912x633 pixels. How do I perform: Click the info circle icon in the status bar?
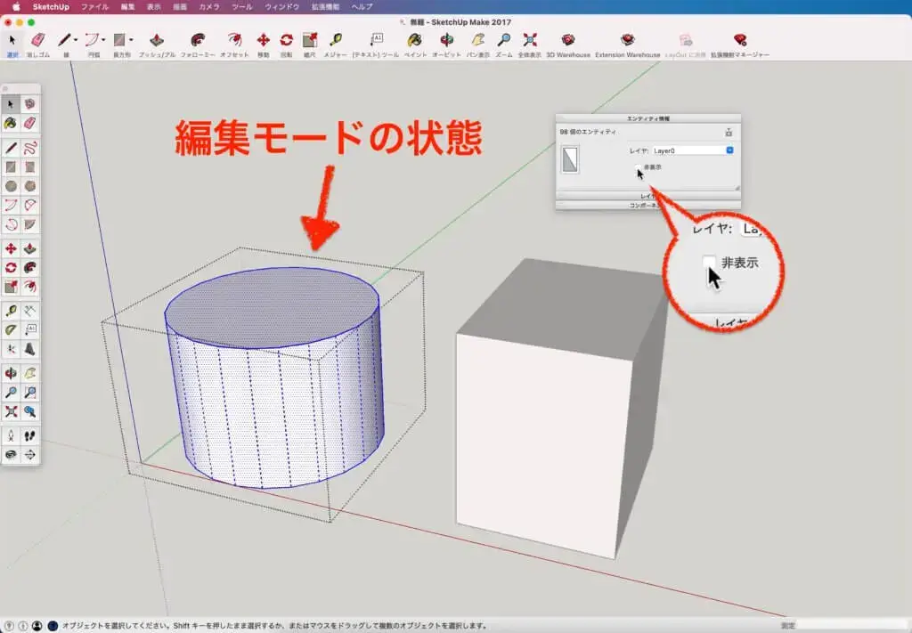point(23,626)
